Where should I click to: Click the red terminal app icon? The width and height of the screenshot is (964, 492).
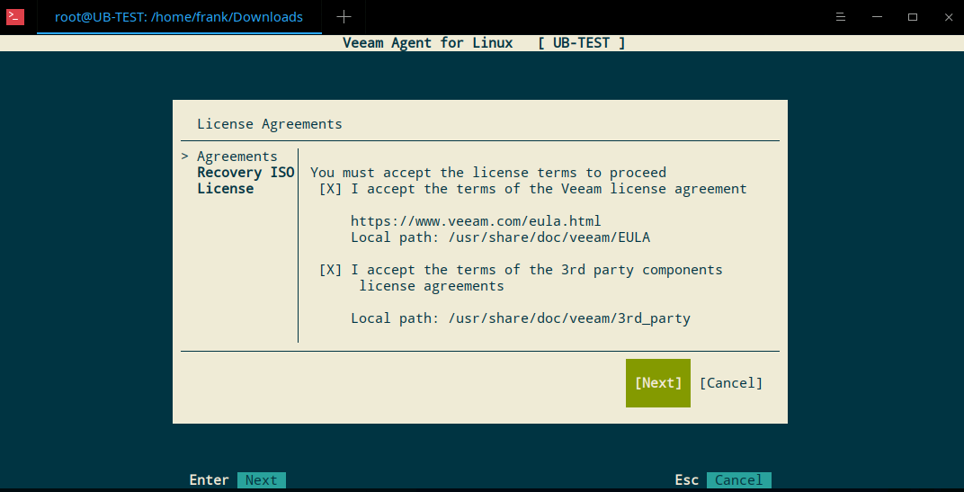pos(15,16)
